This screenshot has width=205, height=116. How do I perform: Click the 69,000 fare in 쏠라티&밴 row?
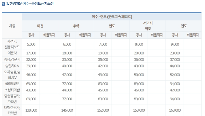[31, 83]
